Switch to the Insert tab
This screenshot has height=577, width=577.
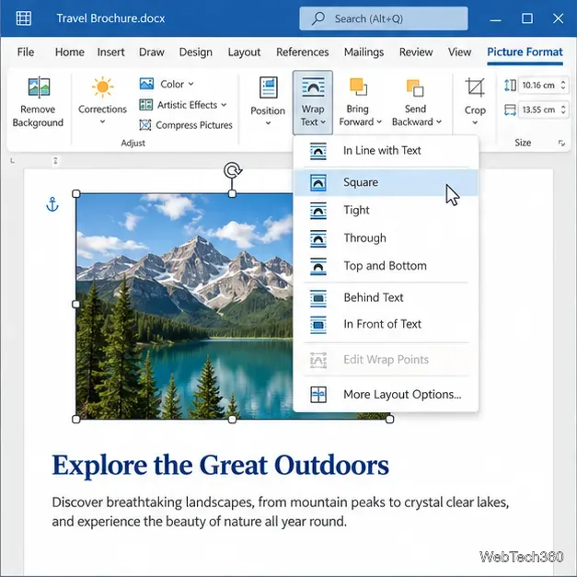pyautogui.click(x=110, y=52)
